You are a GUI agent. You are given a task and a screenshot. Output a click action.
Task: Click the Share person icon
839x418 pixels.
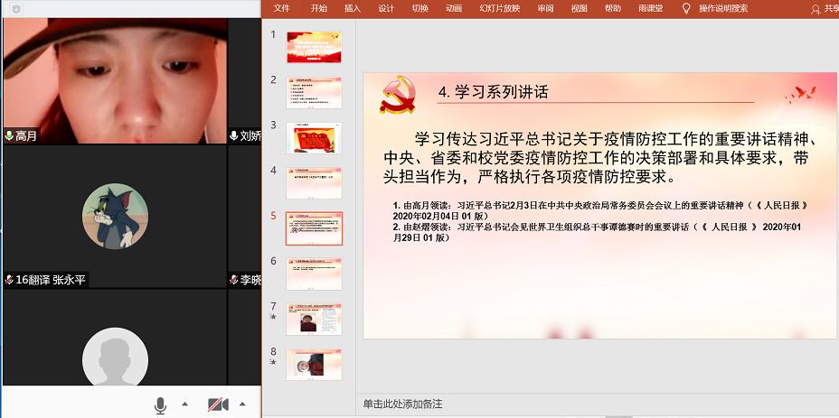click(x=815, y=9)
